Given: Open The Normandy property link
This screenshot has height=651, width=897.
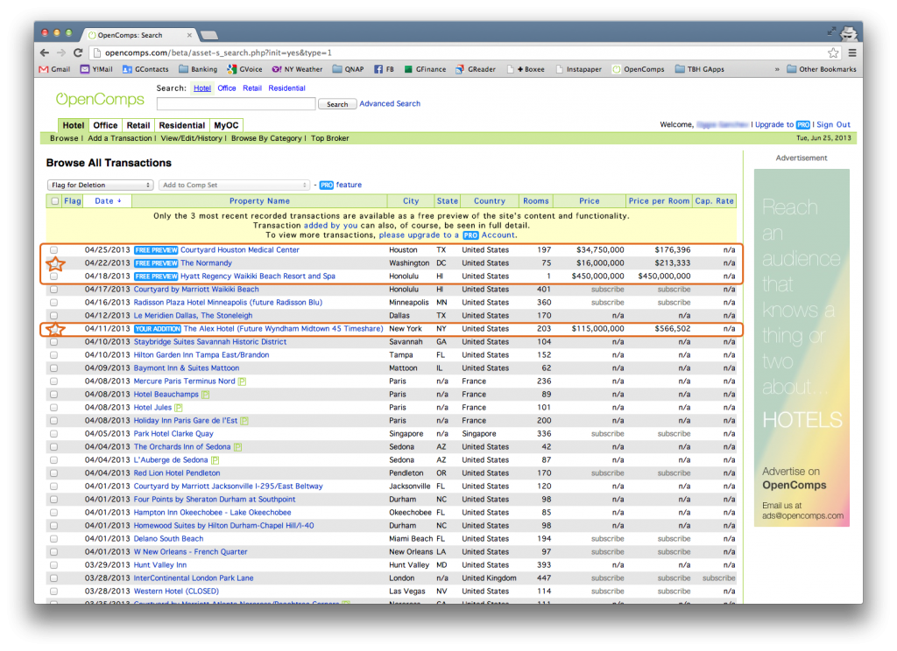Looking at the screenshot, I should pyautogui.click(x=206, y=263).
